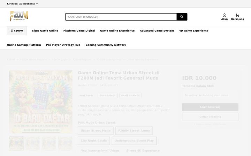Click the F200M Strategy Hub breadcrumb

[109, 60]
